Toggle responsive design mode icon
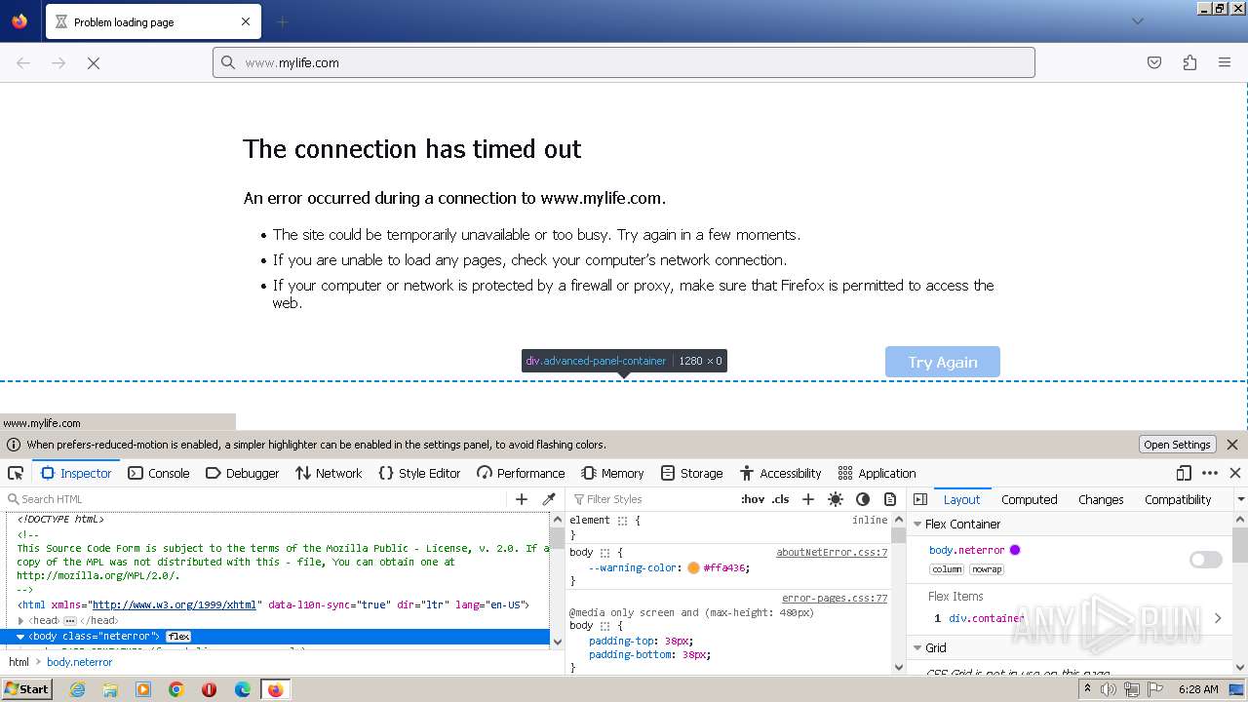Image resolution: width=1248 pixels, height=702 pixels. coord(1184,473)
